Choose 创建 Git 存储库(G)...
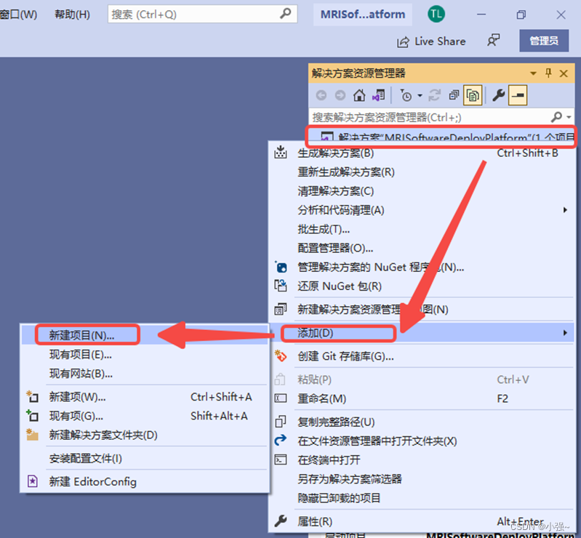Viewport: 581px width, 538px height. 422,356
